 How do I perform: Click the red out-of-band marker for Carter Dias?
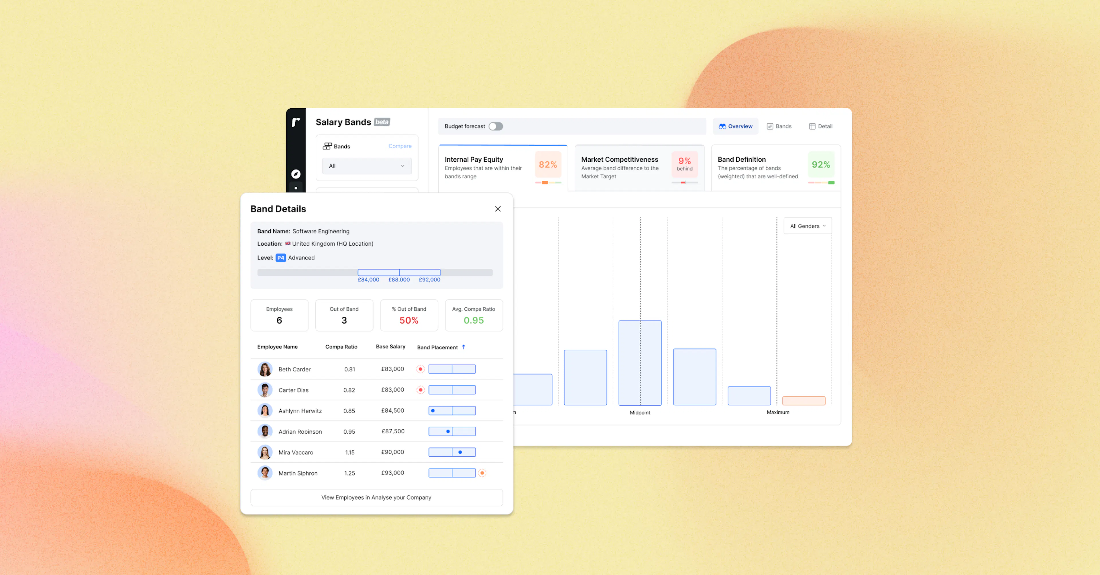click(x=421, y=390)
